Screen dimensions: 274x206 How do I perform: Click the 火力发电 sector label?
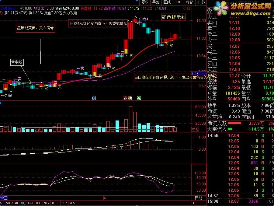(x=70, y=13)
